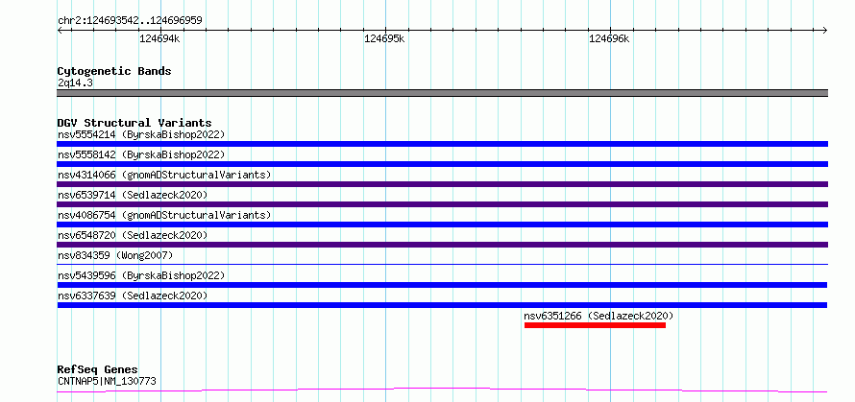Click the 124696k ruler position label

(610, 39)
